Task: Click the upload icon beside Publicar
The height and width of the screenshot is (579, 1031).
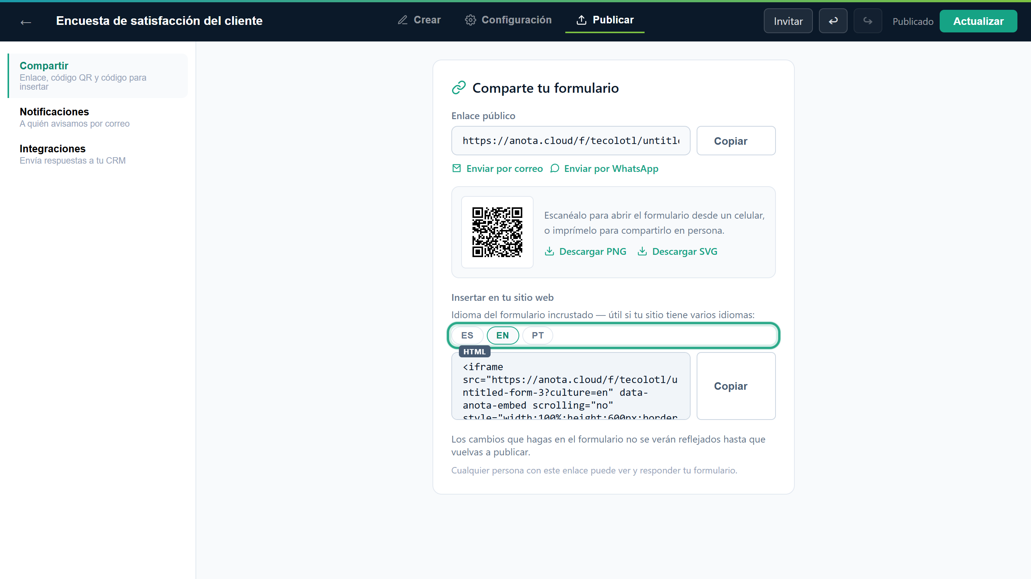Action: pyautogui.click(x=582, y=20)
